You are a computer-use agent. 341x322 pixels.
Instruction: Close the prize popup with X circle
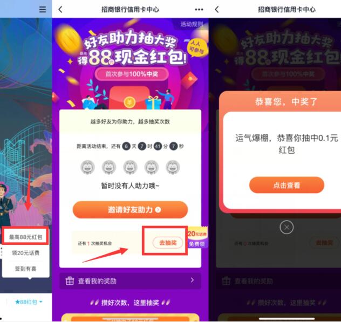point(287,227)
